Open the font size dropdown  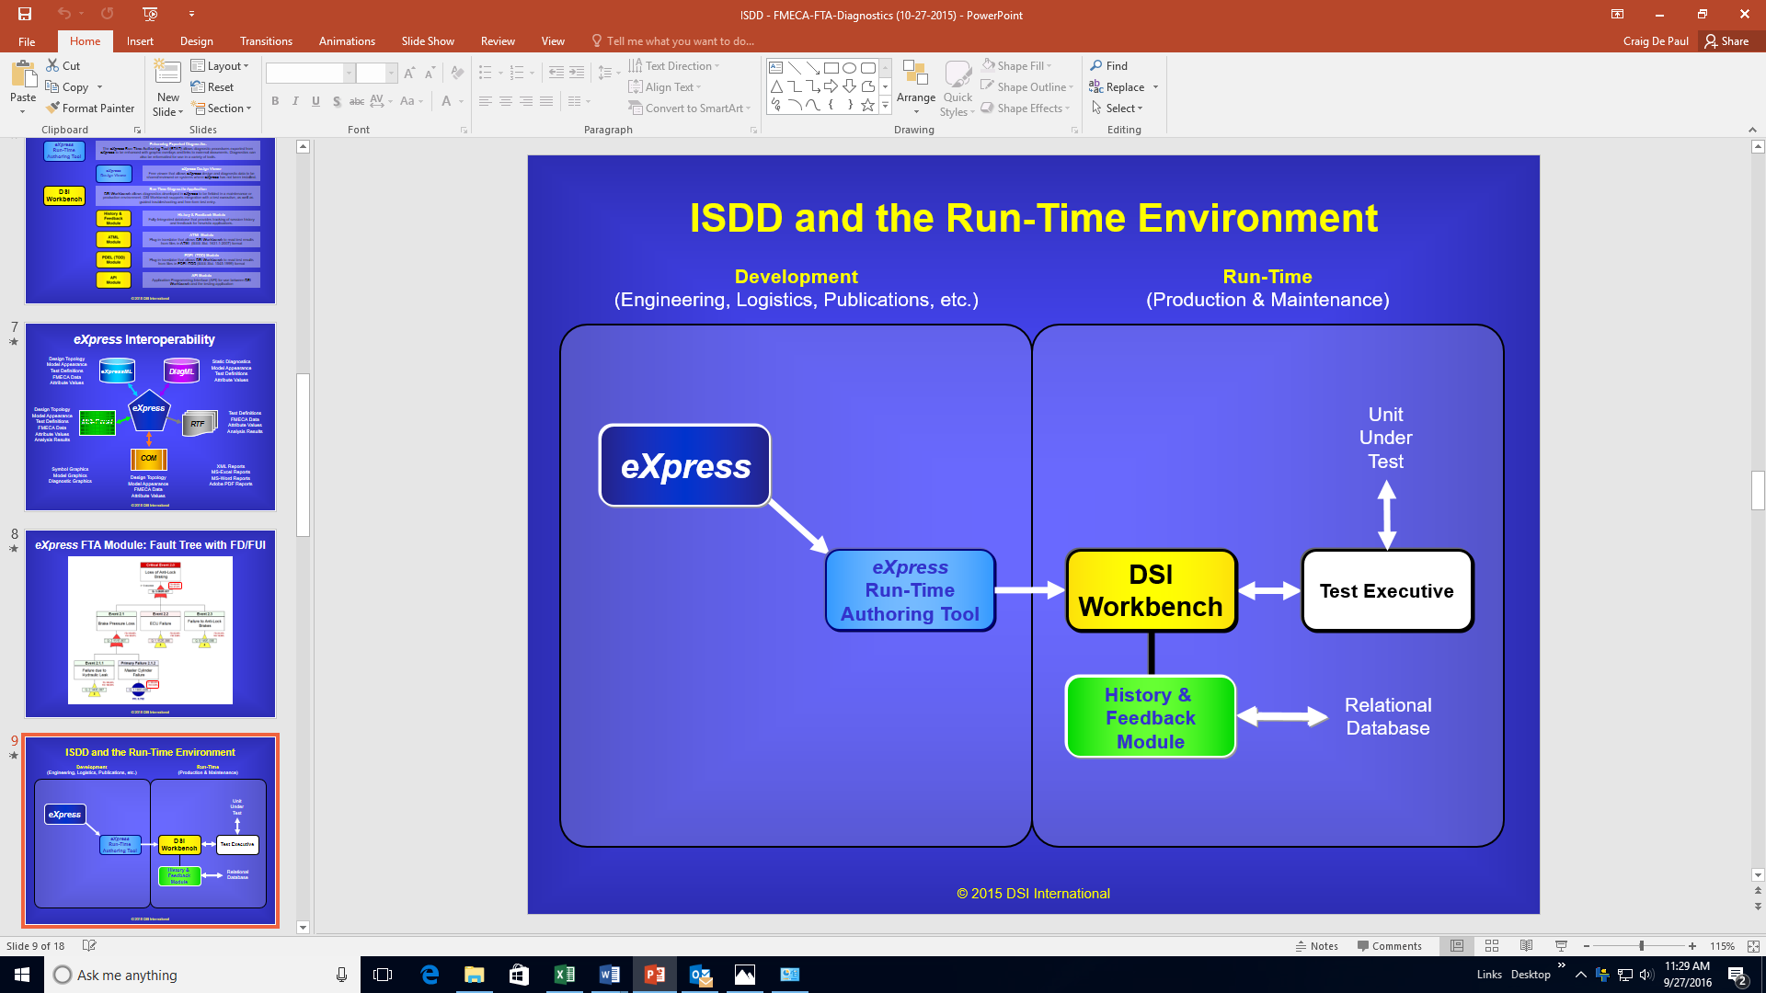click(391, 73)
